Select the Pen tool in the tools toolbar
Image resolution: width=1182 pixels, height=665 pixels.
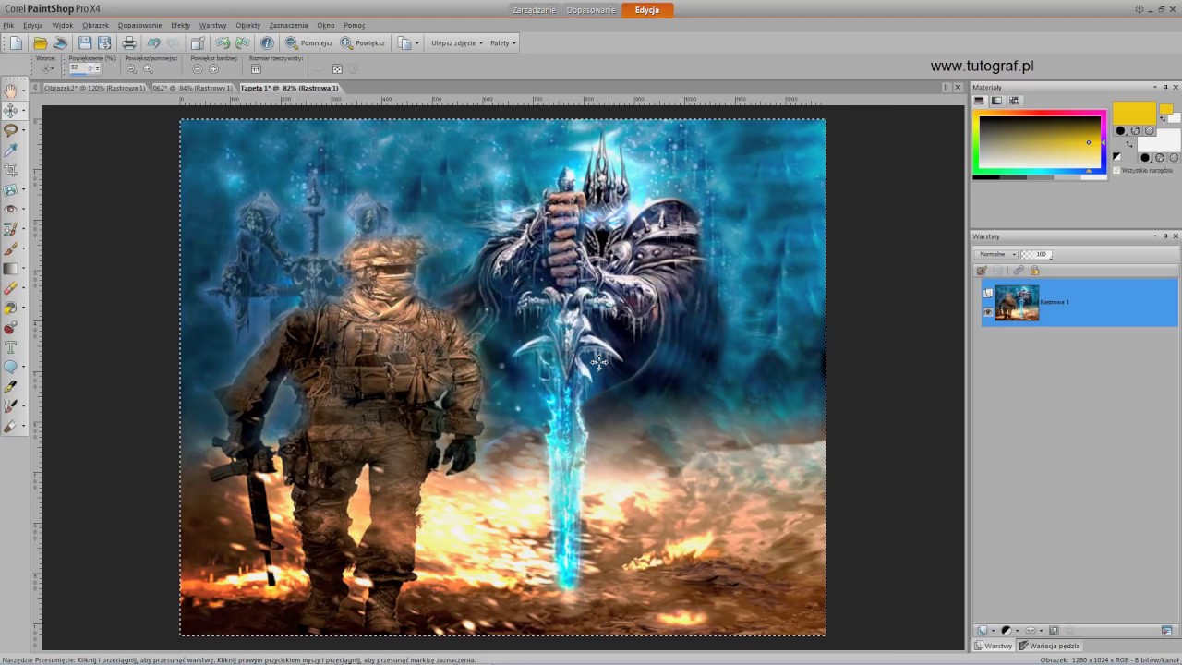11,387
